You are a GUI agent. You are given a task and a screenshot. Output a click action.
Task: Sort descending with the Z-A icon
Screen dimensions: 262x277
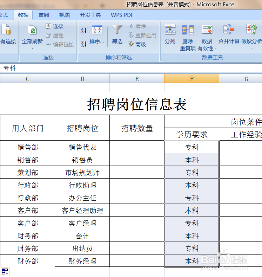(84, 44)
